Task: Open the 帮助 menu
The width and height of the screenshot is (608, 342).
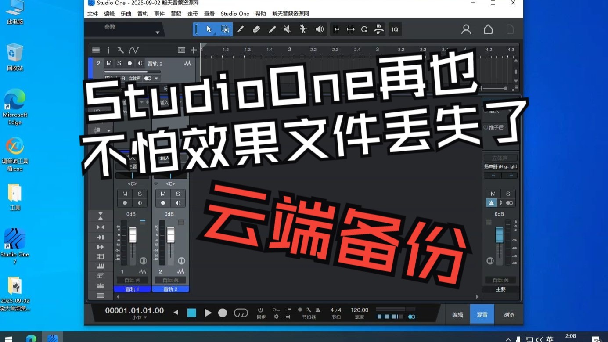Action: click(261, 14)
